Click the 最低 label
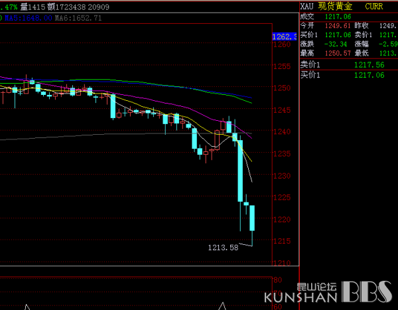Screen dimensions: 398x310 coord(362,53)
